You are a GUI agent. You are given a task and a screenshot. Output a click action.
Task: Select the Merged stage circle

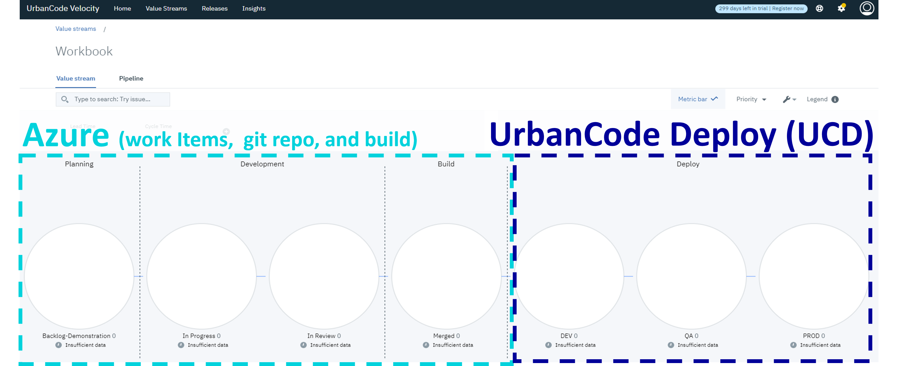(x=446, y=276)
